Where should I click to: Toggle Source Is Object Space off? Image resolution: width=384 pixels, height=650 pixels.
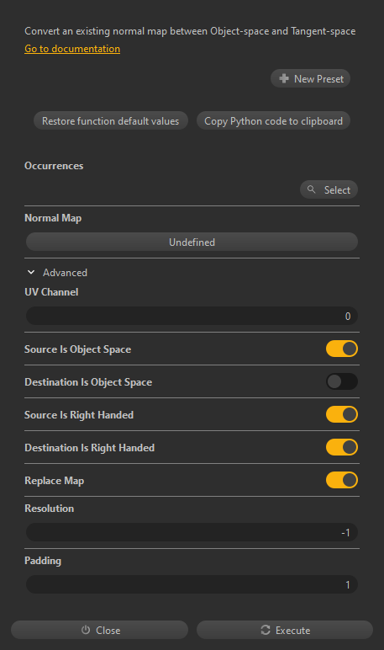tap(342, 349)
